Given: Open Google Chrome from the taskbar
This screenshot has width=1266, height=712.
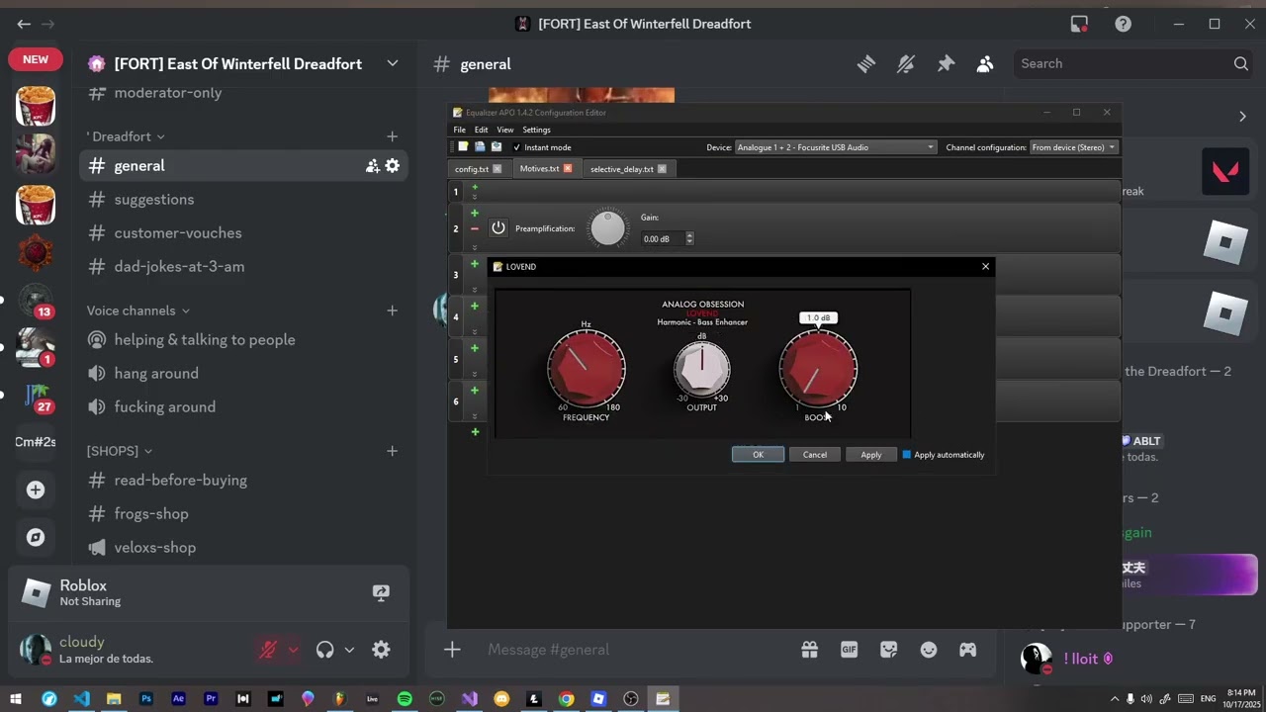Looking at the screenshot, I should click(x=566, y=699).
